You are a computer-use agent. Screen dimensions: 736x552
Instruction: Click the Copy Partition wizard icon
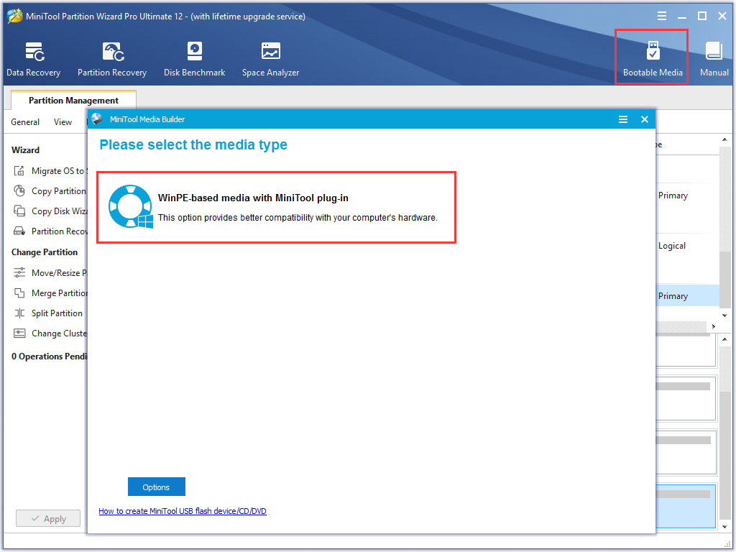[19, 191]
